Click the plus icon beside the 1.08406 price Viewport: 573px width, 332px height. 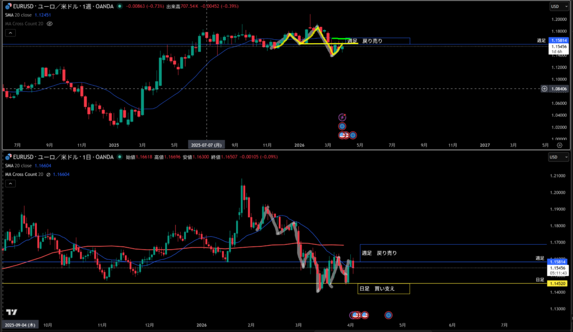point(545,88)
